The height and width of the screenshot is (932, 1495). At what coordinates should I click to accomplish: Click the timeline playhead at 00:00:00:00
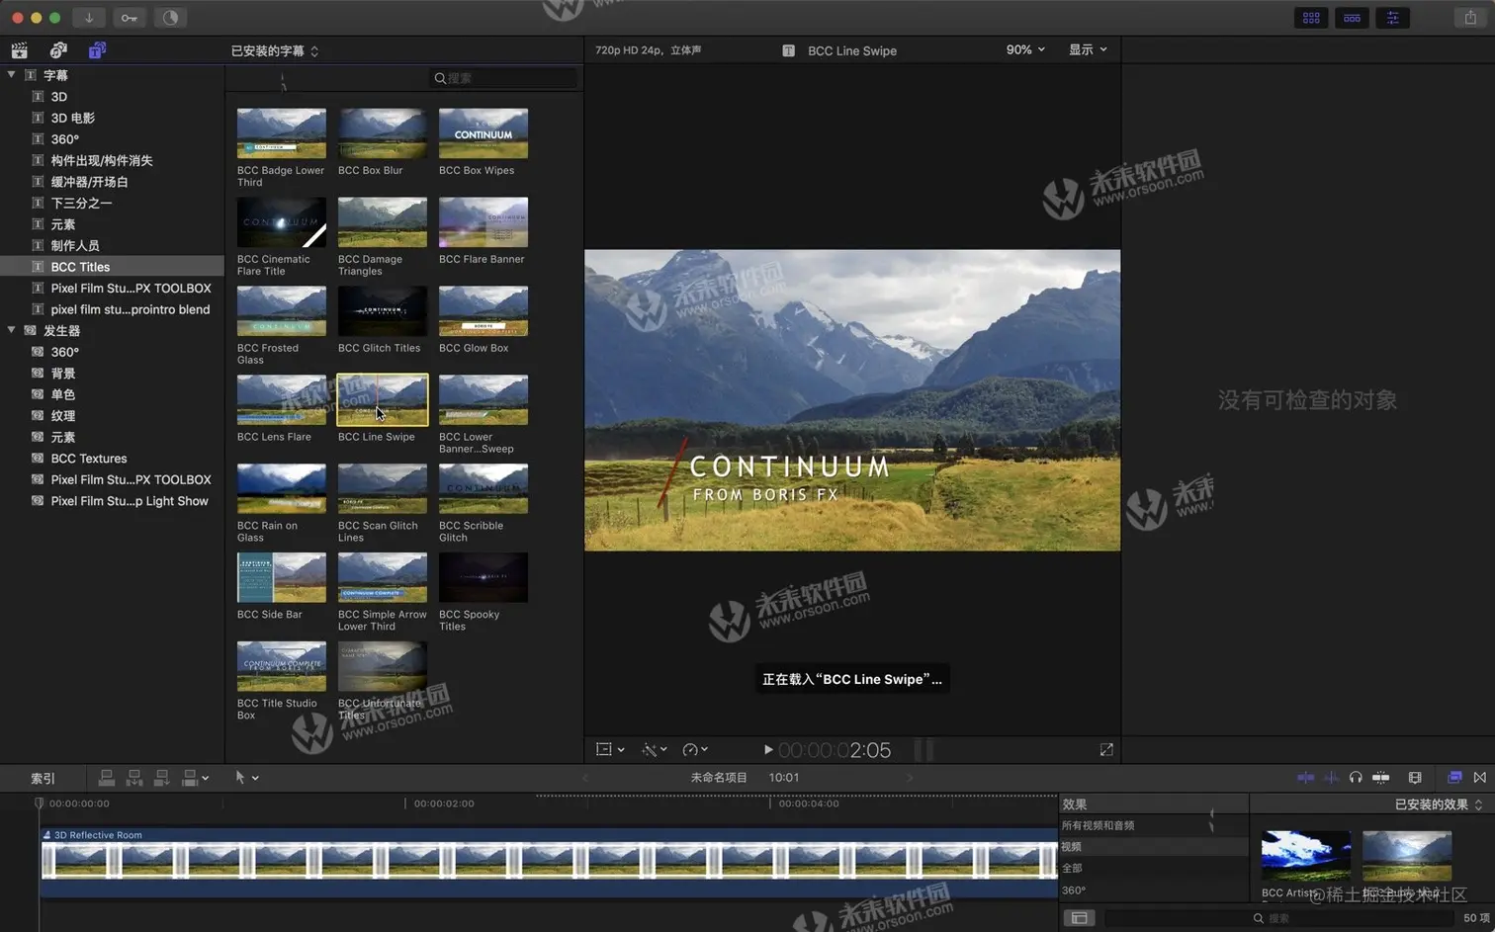[x=40, y=804]
